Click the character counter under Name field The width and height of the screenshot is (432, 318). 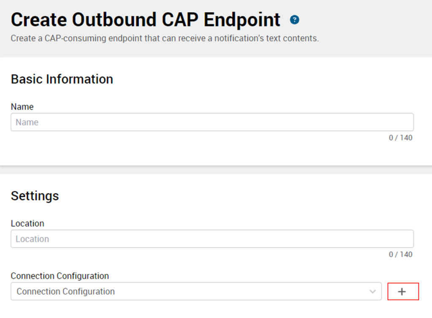401,138
